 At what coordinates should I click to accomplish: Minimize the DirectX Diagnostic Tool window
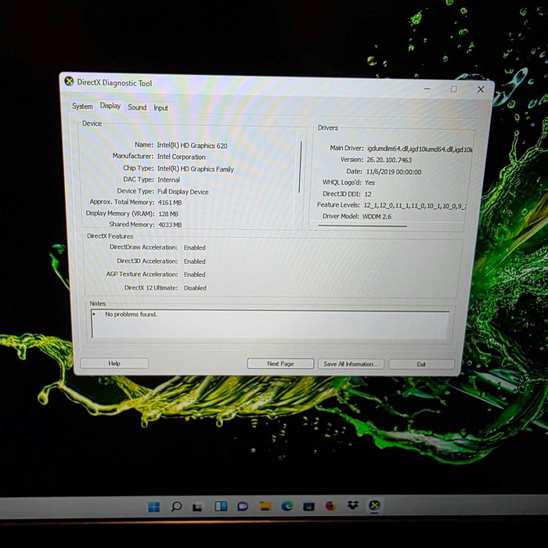point(427,88)
